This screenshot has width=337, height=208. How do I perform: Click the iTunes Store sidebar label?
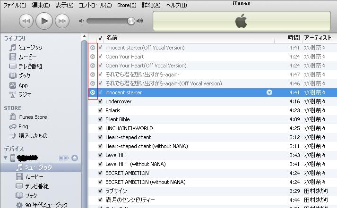point(33,117)
